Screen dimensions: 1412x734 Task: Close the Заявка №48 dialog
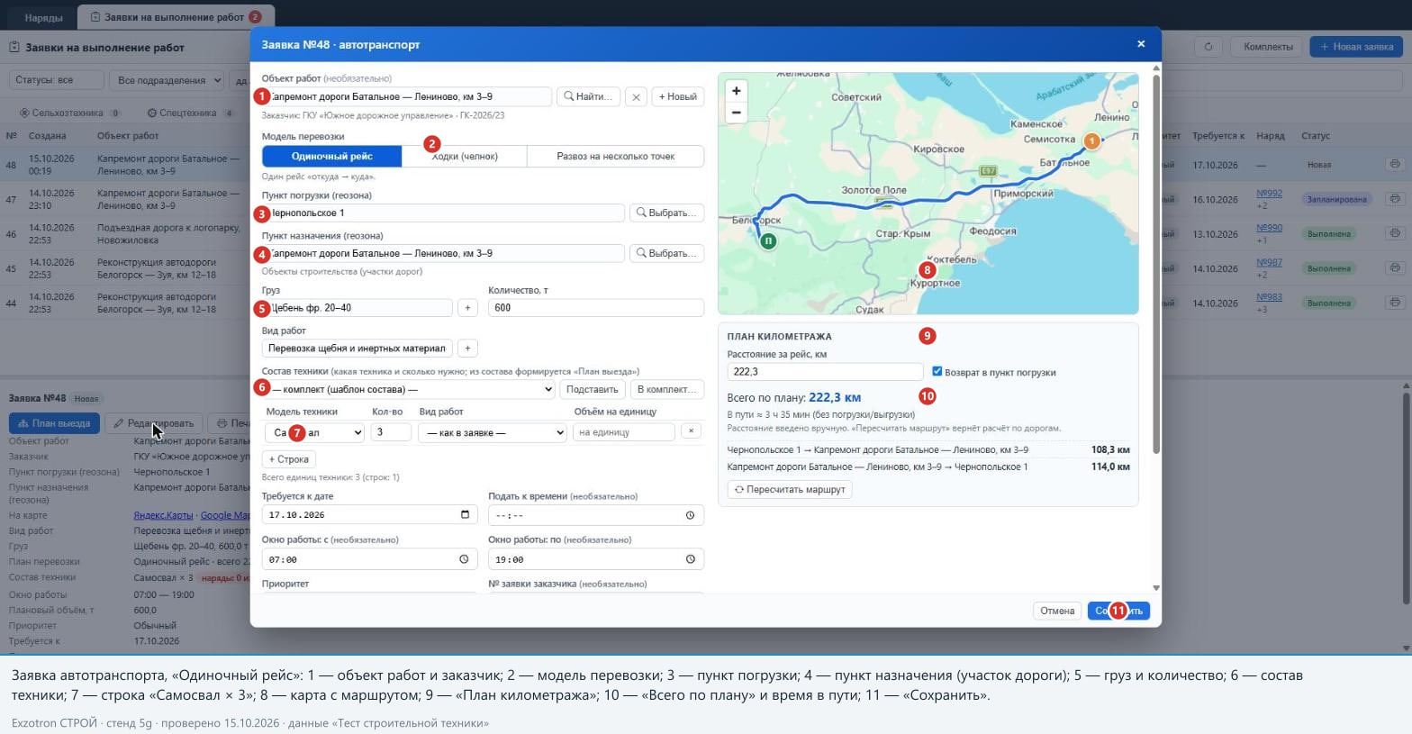1141,44
